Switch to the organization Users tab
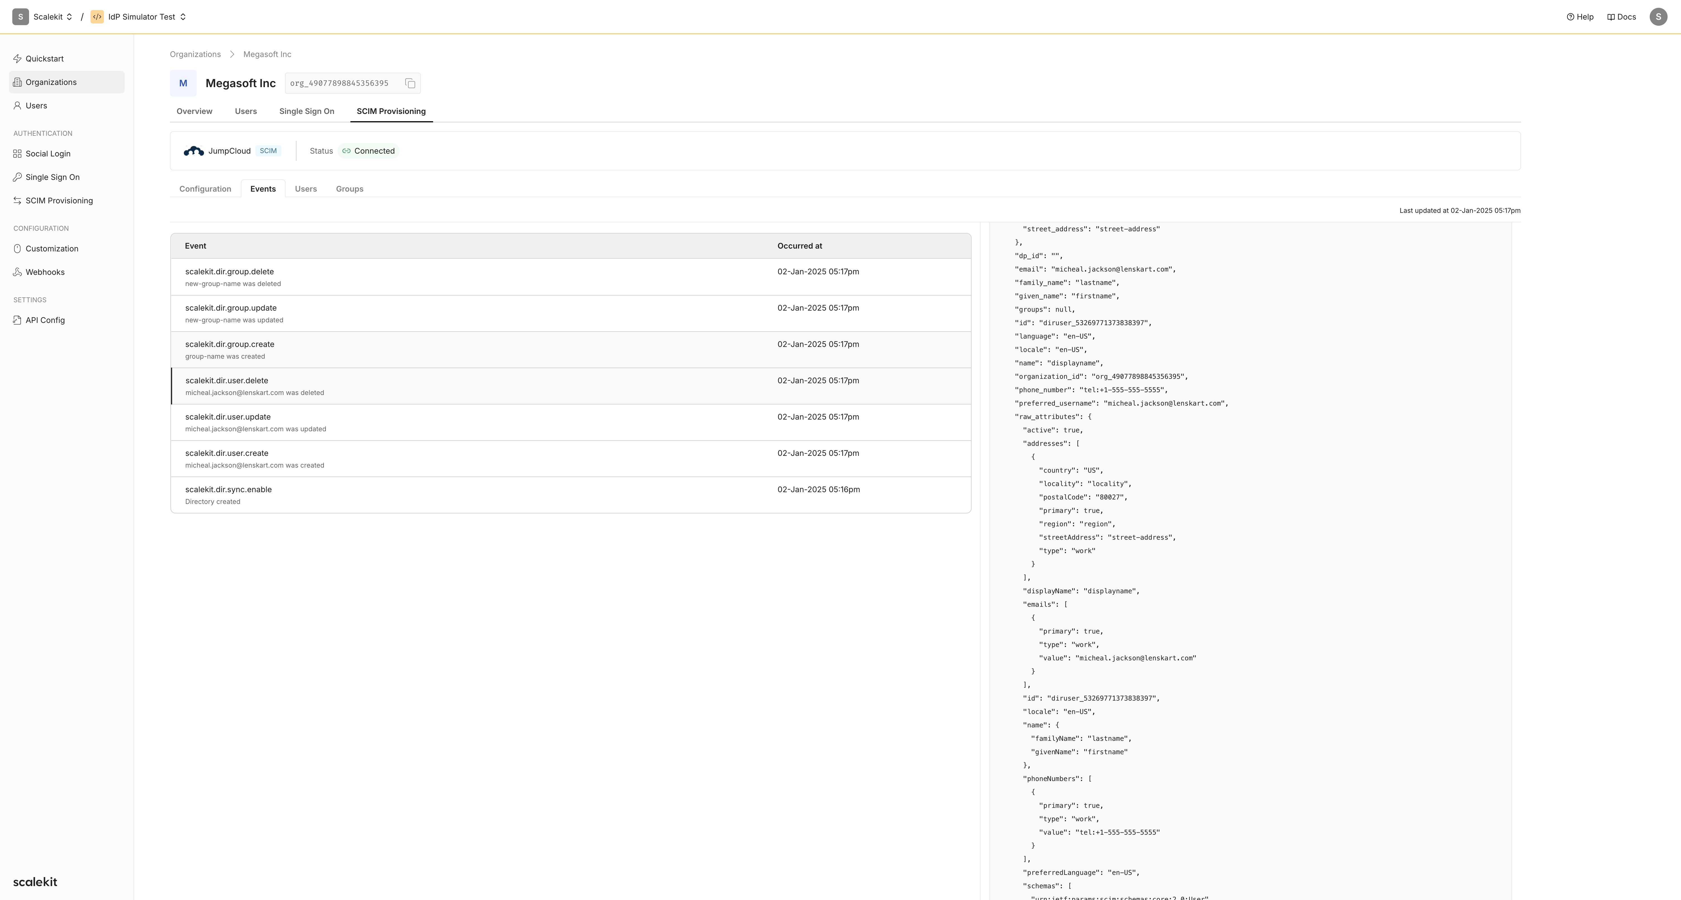The width and height of the screenshot is (1681, 900). tap(246, 111)
